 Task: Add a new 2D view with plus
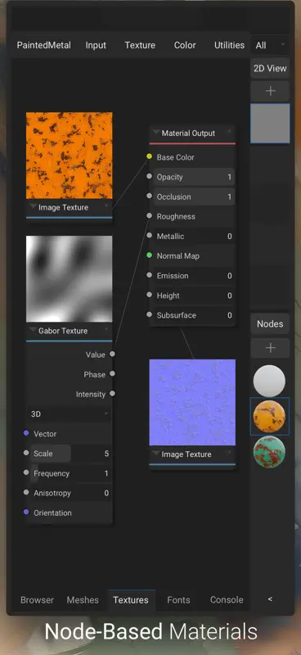(x=270, y=91)
